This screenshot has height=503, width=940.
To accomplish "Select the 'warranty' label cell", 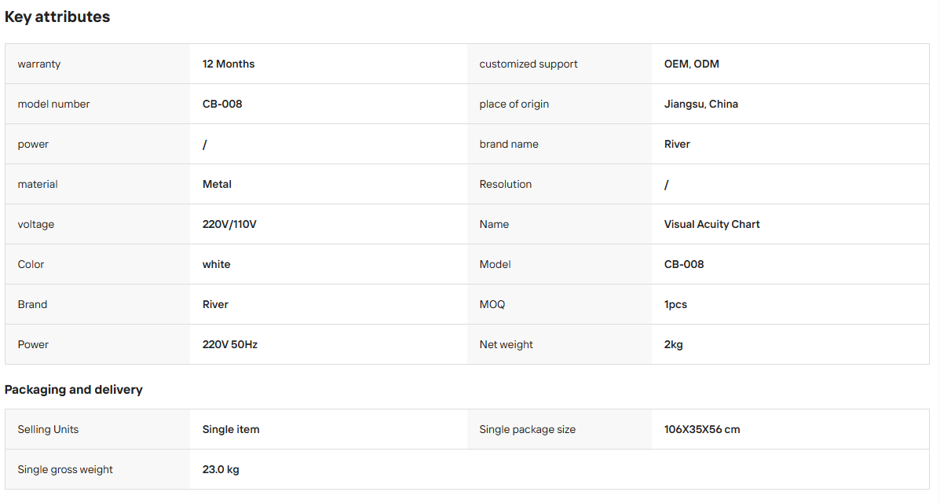I will [97, 64].
